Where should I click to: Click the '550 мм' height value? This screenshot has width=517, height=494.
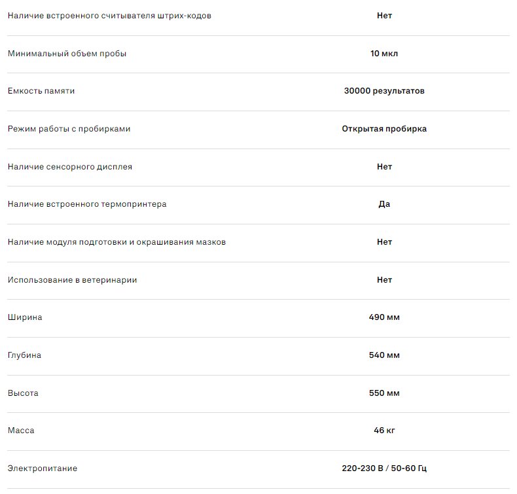[384, 393]
